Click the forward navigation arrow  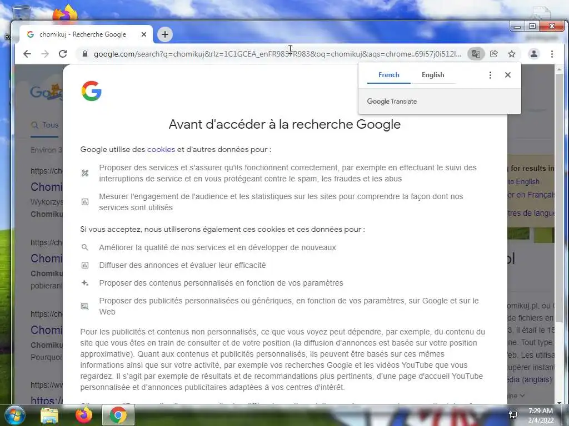tap(45, 54)
